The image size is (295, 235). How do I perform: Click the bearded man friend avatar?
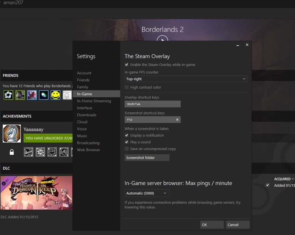click(20, 95)
